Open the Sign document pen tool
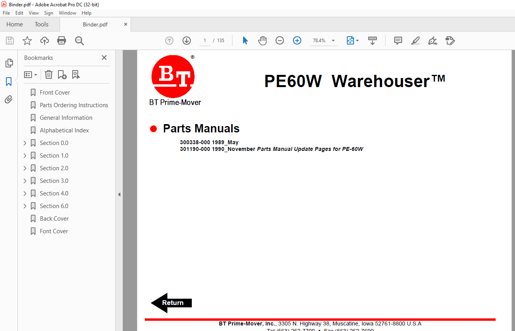515x331 pixels. [x=433, y=41]
